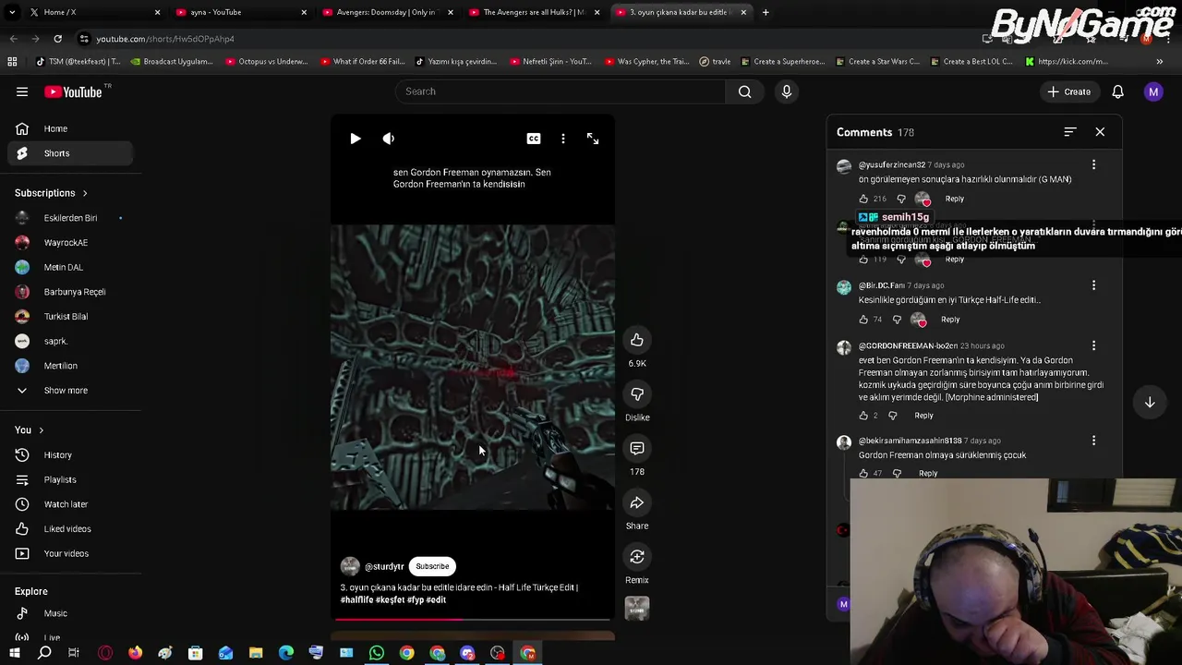Open the Short's sound thumbnail

[x=637, y=608]
